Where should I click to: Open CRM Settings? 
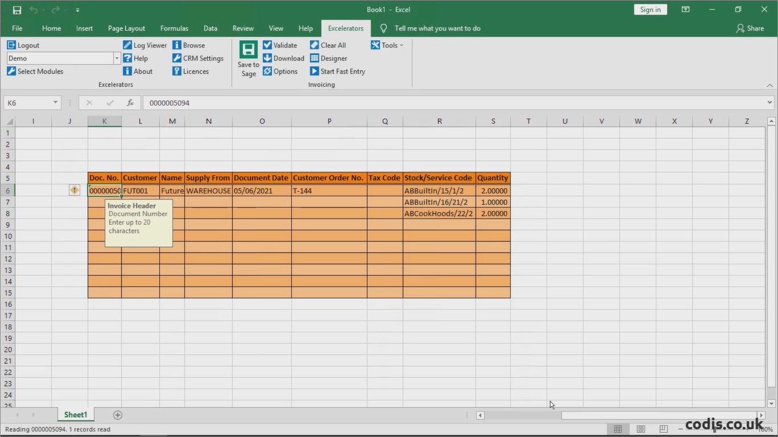coord(198,58)
